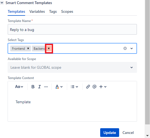150x138 pixels.
Task: Insert a link with chain icon
Action: [88, 87]
